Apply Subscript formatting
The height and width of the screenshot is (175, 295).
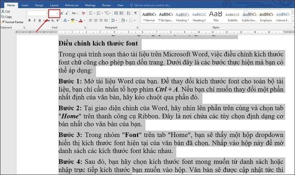(53, 20)
